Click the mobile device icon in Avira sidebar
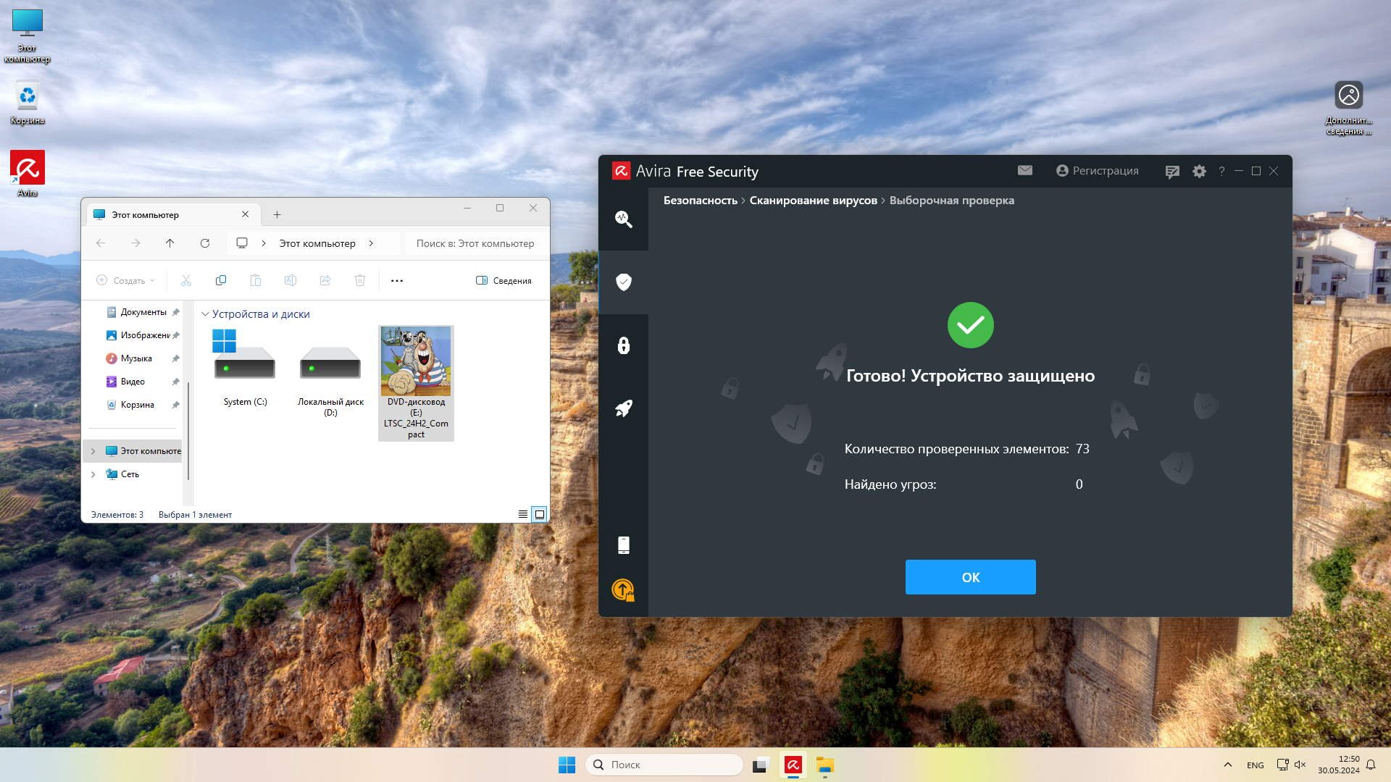The width and height of the screenshot is (1391, 782). pos(623,545)
